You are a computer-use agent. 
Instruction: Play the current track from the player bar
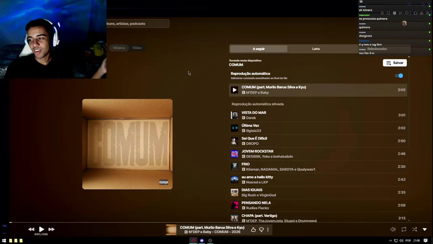pyautogui.click(x=42, y=229)
